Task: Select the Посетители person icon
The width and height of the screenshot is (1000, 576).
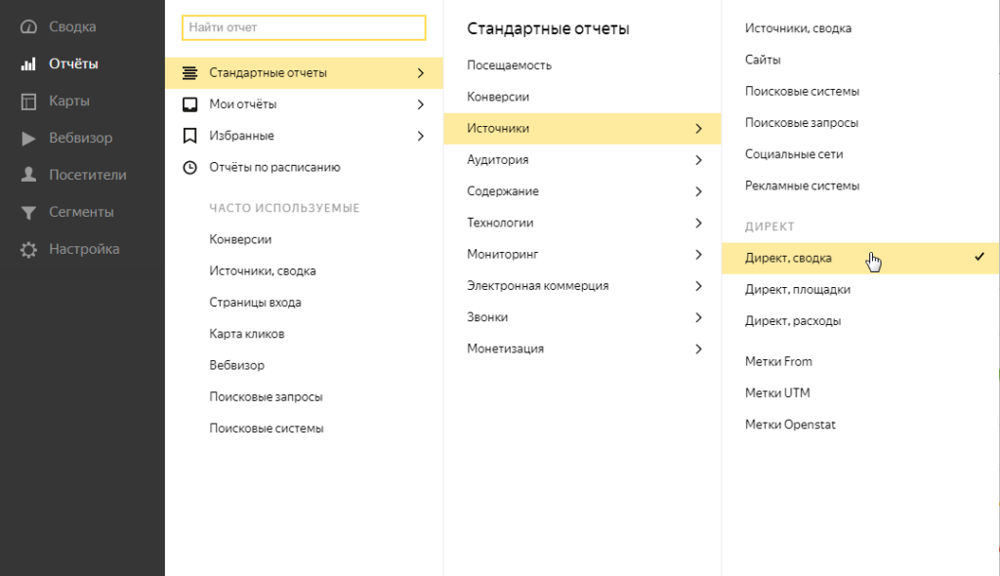Action: coord(29,176)
